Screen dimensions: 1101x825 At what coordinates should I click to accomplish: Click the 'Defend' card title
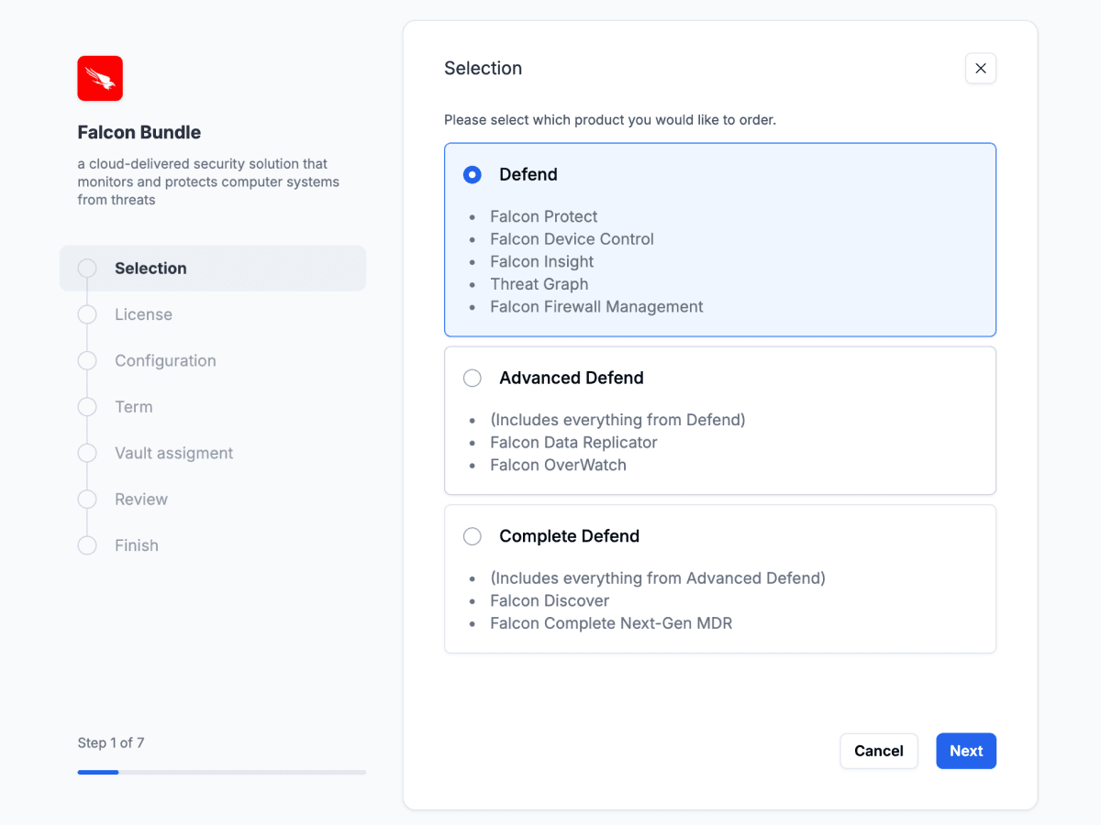tap(528, 174)
